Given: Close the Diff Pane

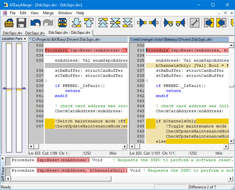Looking at the screenshot, I should click(3, 158).
